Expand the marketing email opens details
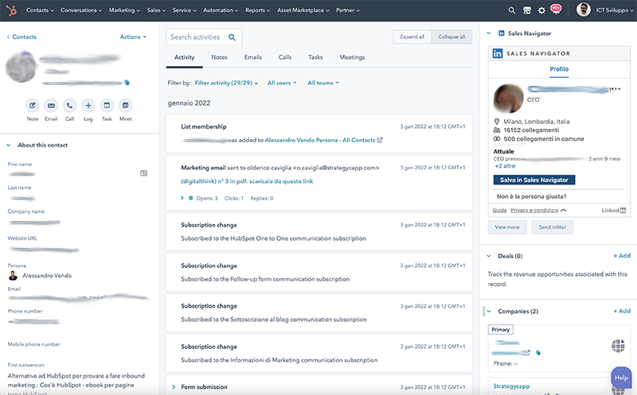The height and width of the screenshot is (395, 637). 182,198
